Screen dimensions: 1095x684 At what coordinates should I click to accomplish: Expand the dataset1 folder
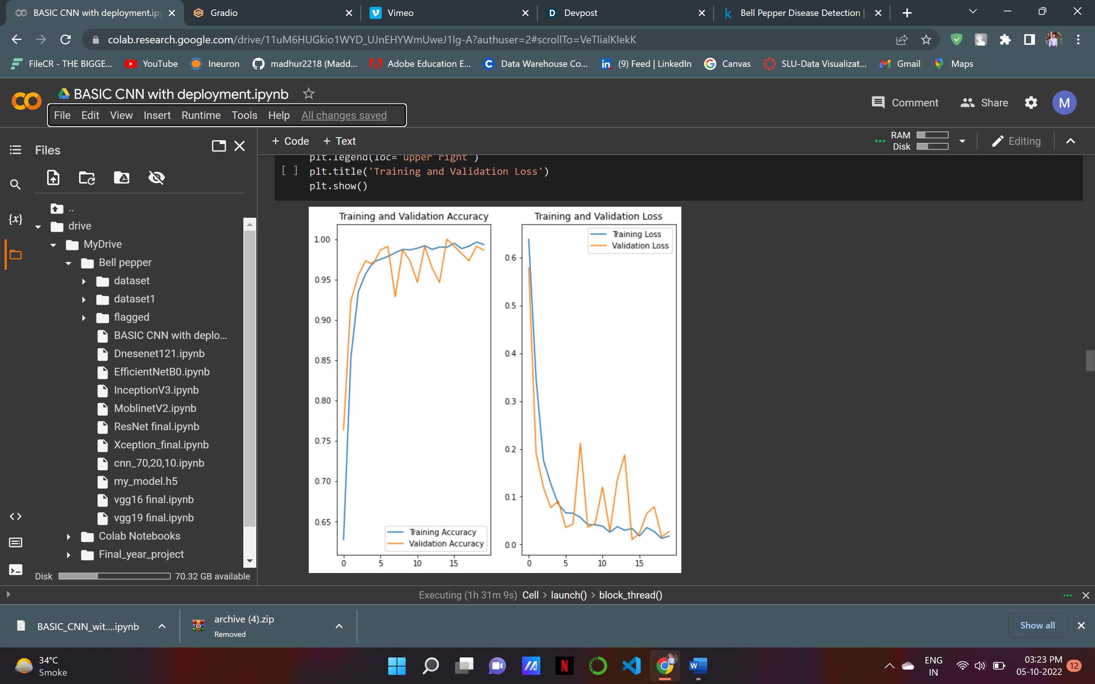coord(84,299)
